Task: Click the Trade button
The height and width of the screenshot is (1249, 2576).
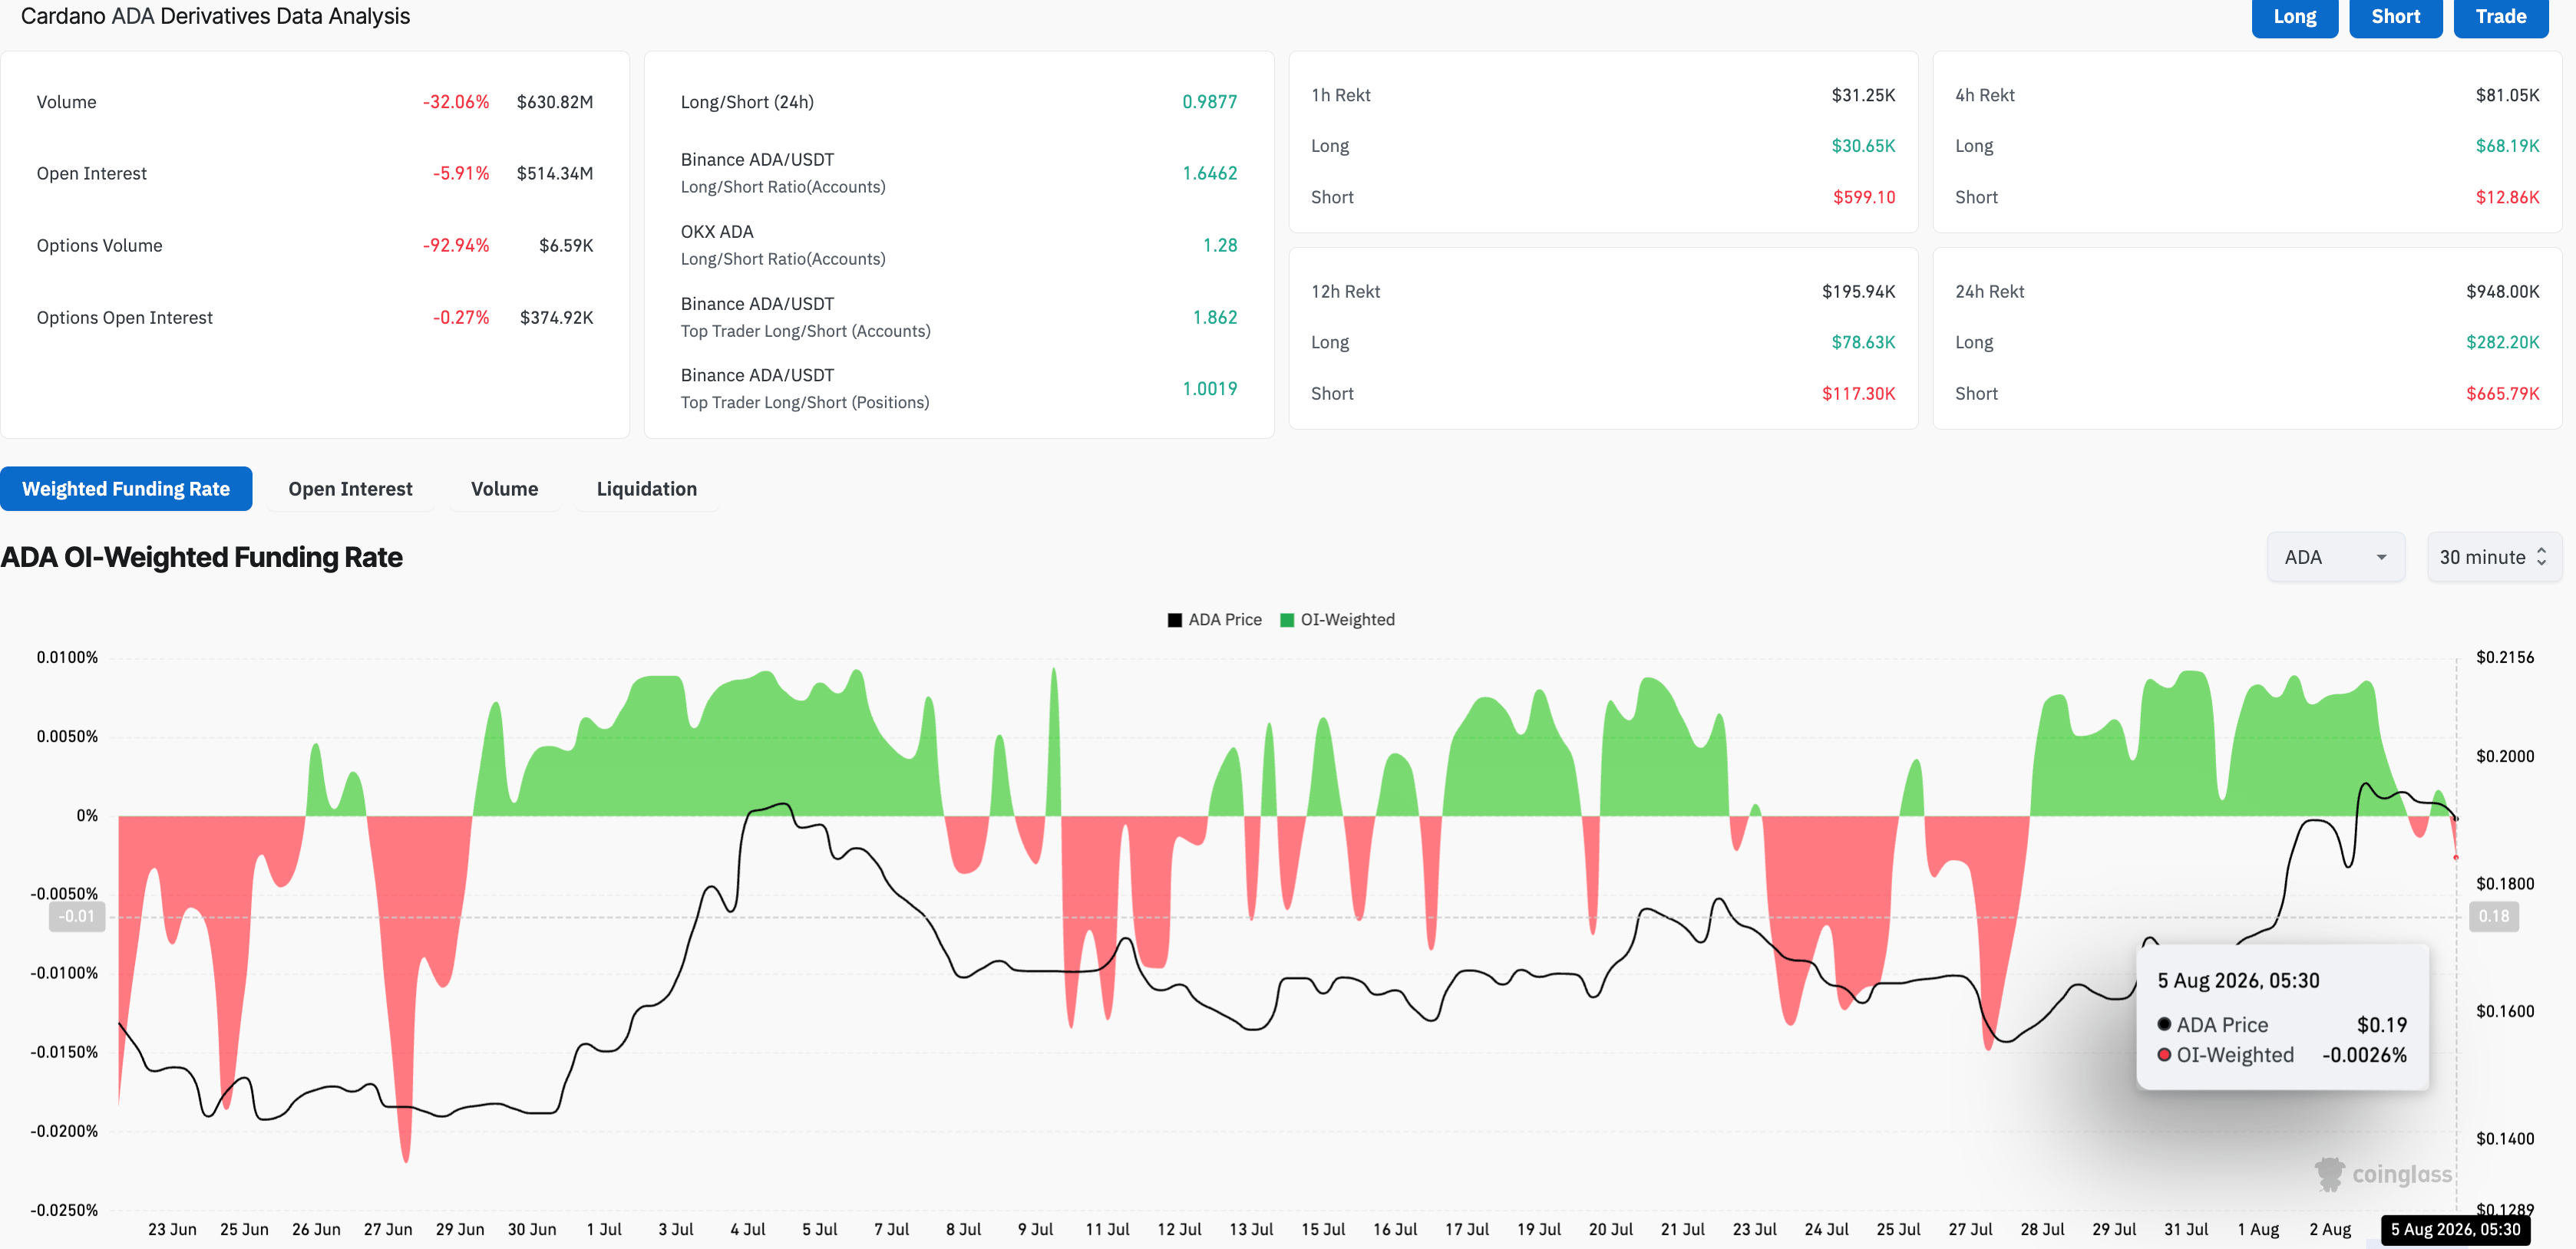Action: (x=2500, y=17)
